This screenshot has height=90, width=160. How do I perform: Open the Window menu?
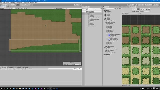click(32, 3)
